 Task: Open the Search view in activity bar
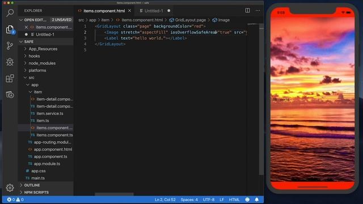point(10,13)
